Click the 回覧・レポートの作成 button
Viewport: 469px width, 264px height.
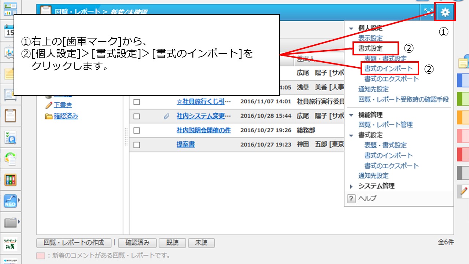(74, 243)
